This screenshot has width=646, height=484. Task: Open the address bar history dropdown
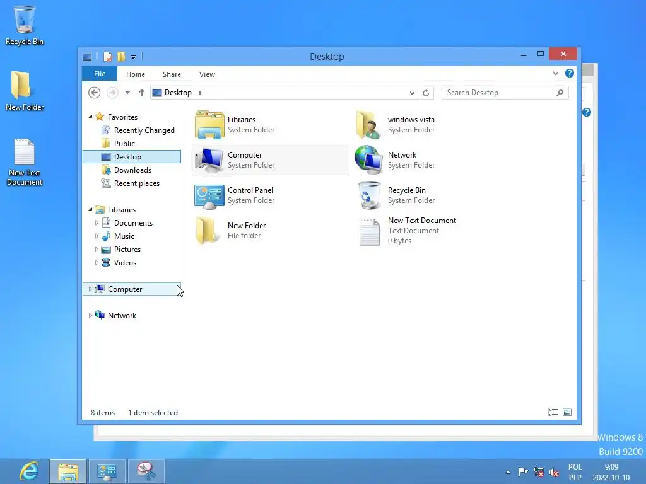[x=412, y=93]
